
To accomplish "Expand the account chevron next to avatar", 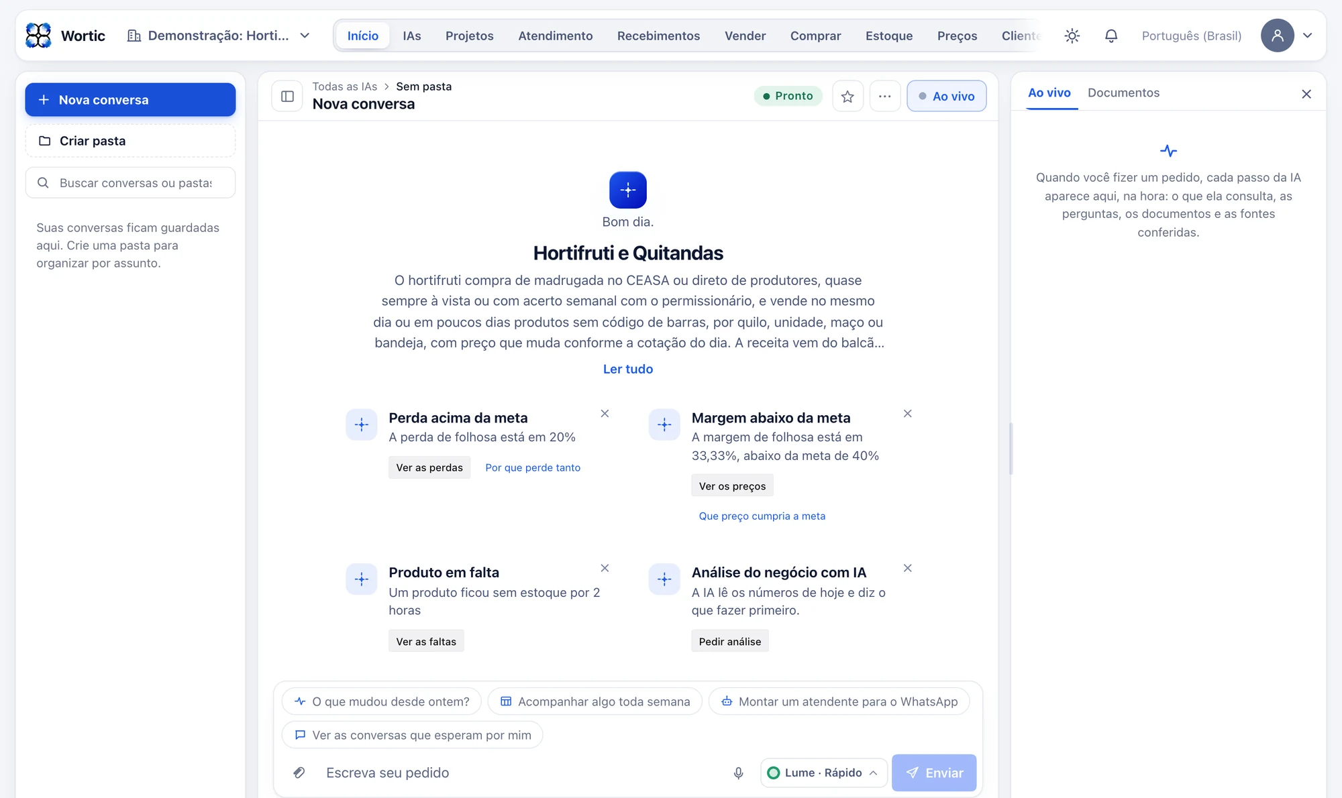I will 1307,36.
